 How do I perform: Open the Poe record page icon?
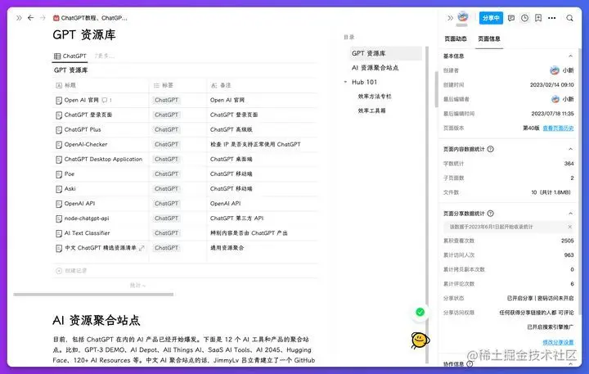(x=59, y=174)
